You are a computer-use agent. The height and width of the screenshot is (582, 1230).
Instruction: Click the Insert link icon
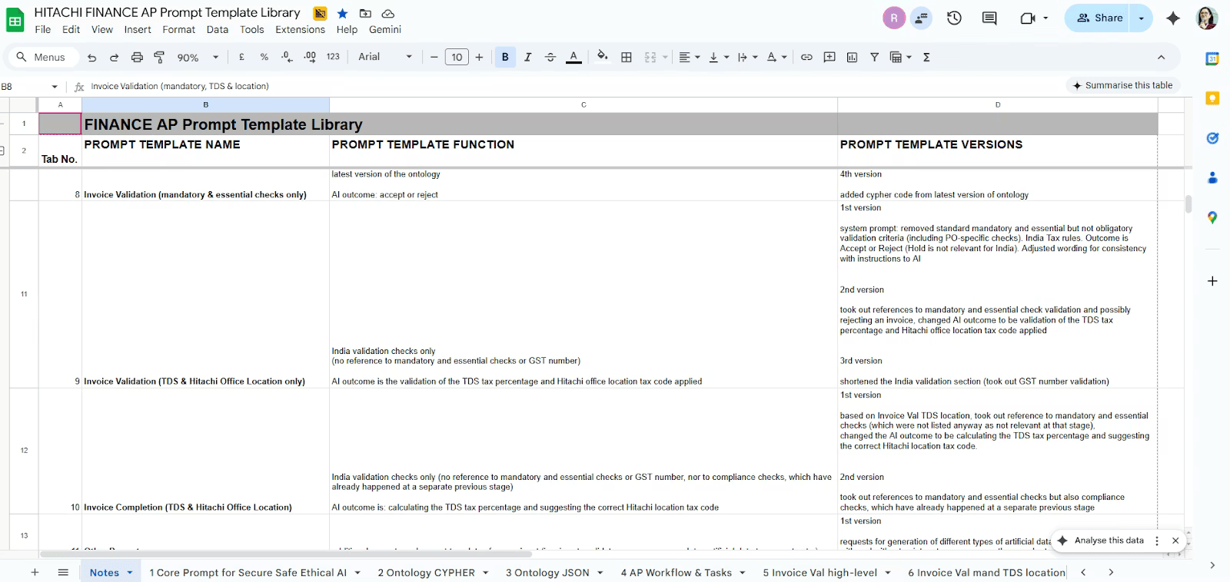point(806,57)
